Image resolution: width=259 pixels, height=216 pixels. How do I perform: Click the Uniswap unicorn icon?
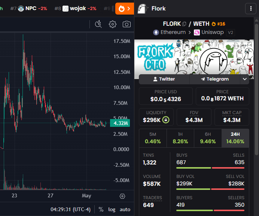tap(197, 32)
